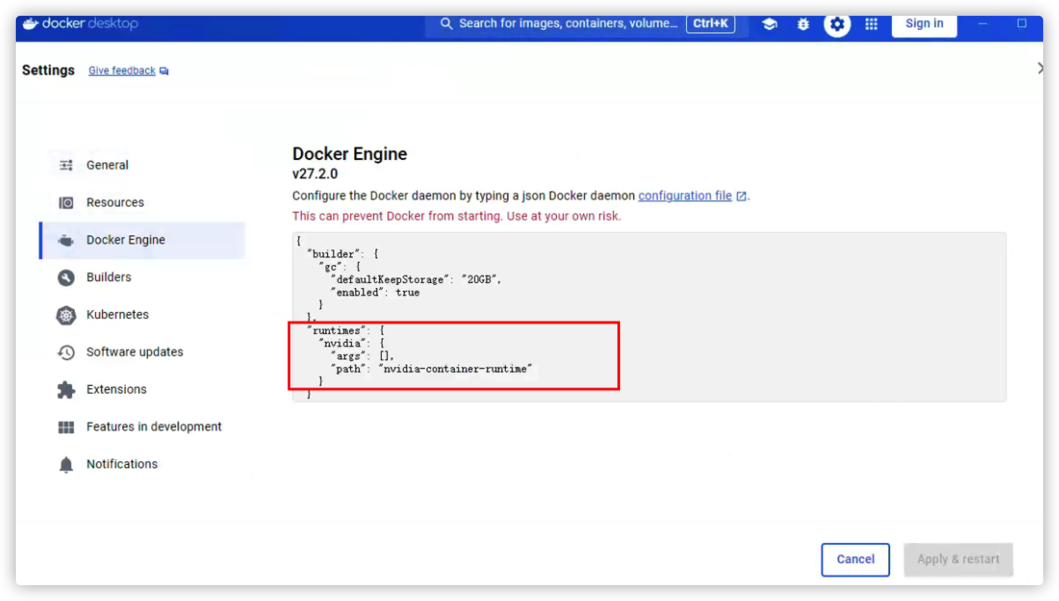Click the Software updates clock icon
This screenshot has width=1059, height=601.
(66, 352)
